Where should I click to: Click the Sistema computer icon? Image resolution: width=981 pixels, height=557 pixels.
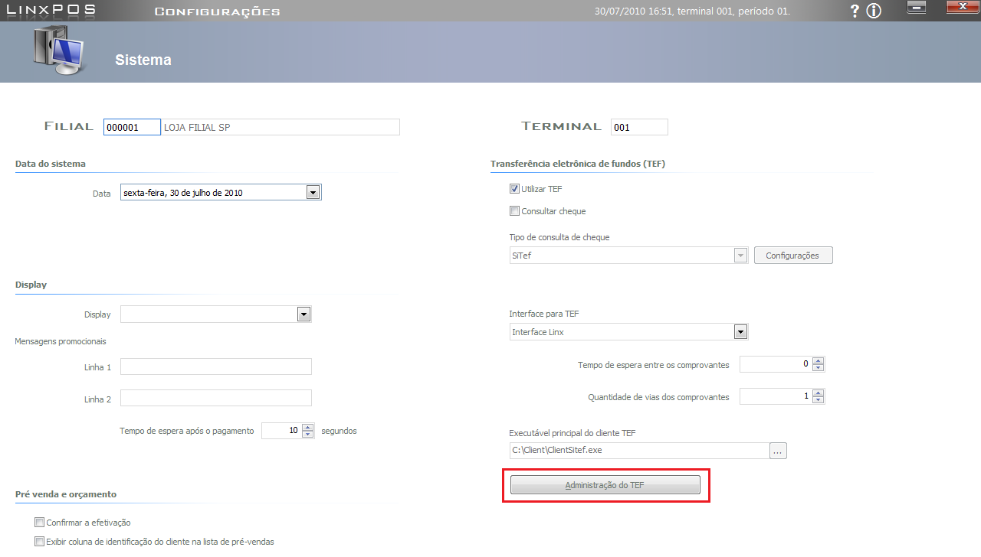tap(58, 50)
